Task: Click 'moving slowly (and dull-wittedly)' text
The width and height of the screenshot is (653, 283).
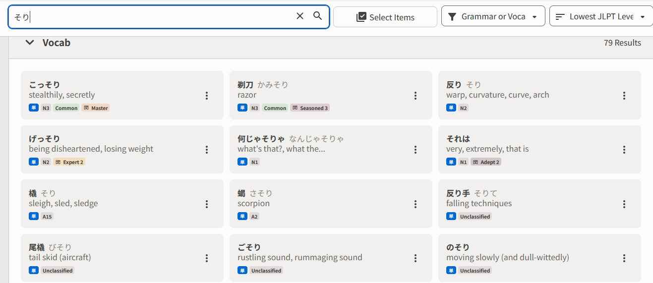Action: [508, 257]
